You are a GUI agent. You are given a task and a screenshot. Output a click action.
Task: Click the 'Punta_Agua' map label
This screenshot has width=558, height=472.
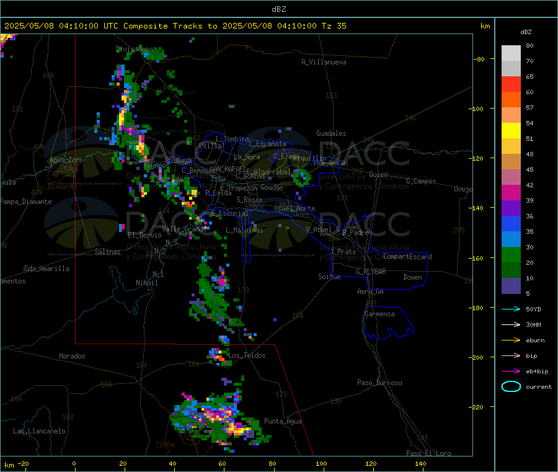tap(283, 421)
